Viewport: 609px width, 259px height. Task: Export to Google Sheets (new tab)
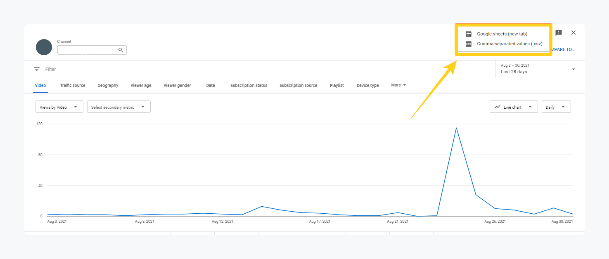[502, 34]
